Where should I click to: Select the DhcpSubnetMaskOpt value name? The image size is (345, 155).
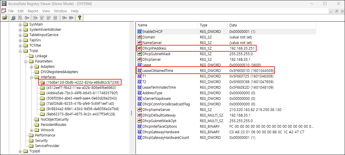[x=159, y=121]
